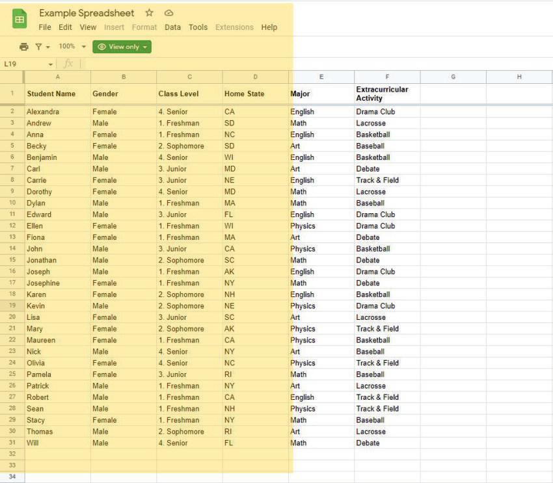This screenshot has height=483, width=553.
Task: Select Pamela's Class Level cell
Action: [x=189, y=374]
